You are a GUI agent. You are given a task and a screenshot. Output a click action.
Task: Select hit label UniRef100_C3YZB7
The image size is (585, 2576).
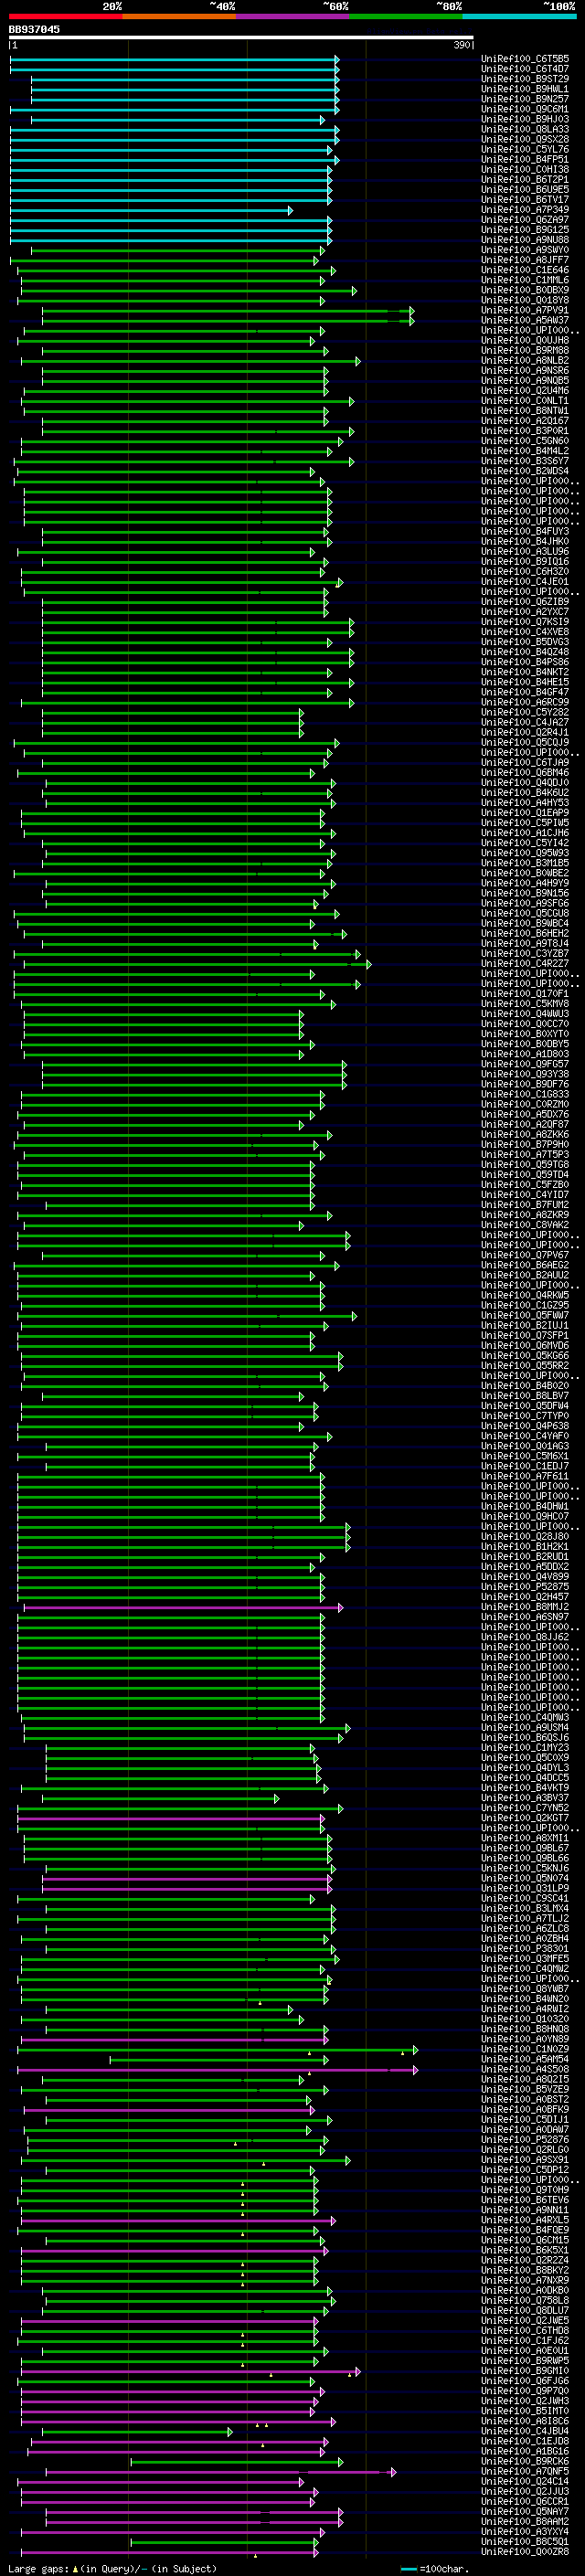[525, 954]
